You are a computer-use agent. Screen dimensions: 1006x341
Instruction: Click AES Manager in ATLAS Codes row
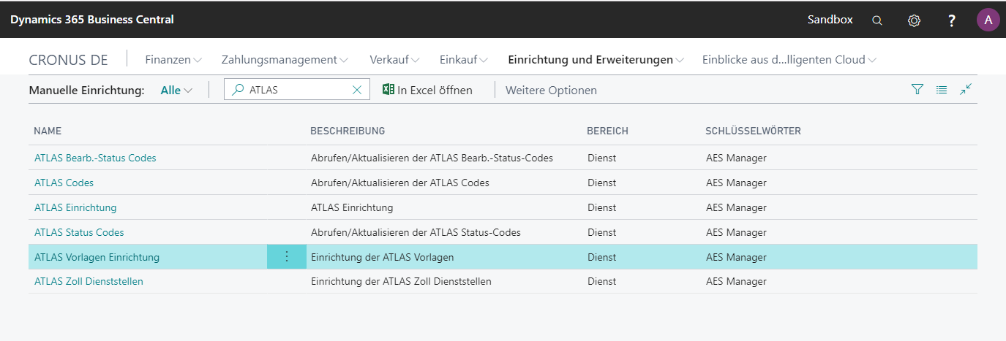point(736,183)
